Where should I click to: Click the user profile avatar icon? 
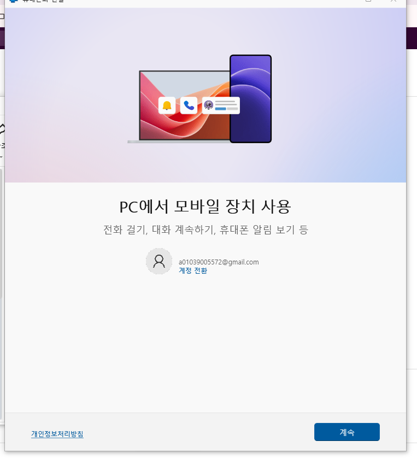[x=159, y=261]
